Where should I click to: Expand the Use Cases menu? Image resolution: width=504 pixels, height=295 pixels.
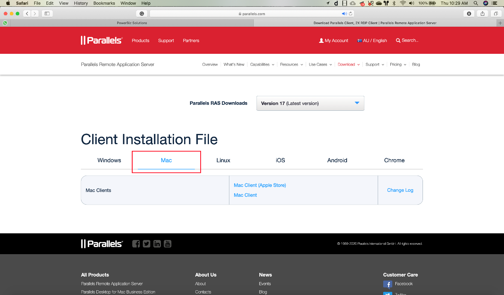[320, 64]
